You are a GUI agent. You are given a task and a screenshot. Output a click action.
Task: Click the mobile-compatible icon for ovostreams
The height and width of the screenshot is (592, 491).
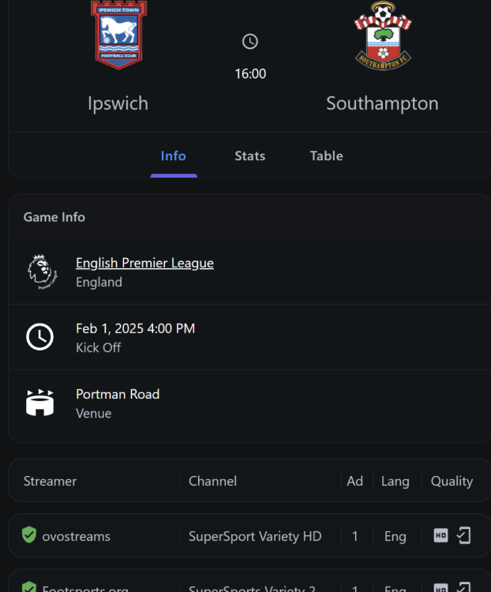tap(464, 536)
